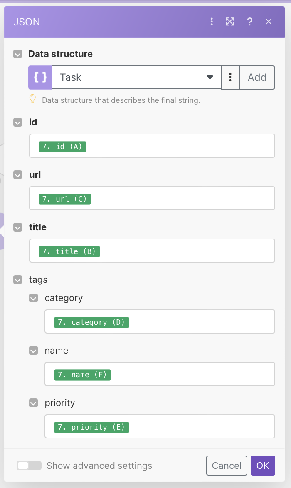The width and height of the screenshot is (291, 488).
Task: Toggle Show advanced settings switch
Action: click(x=29, y=466)
